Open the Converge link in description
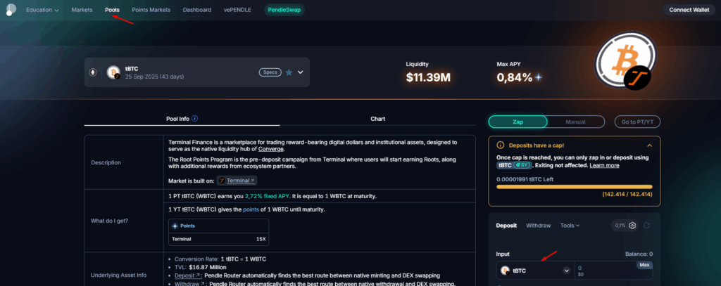Screen dimensions: 721x286 tap(271, 149)
